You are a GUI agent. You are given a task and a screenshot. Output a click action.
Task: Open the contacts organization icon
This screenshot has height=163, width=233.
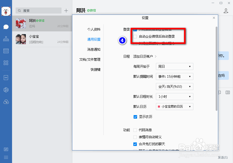(6, 39)
